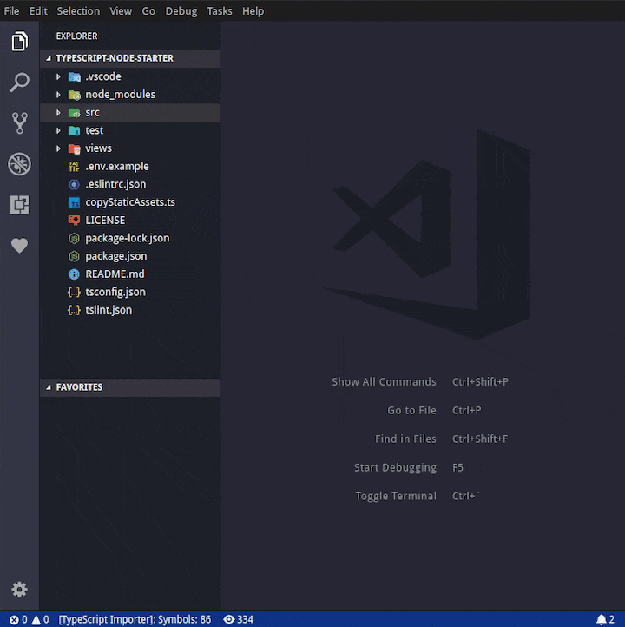
Task: Click the package-lock.json node icon
Action: click(x=74, y=238)
